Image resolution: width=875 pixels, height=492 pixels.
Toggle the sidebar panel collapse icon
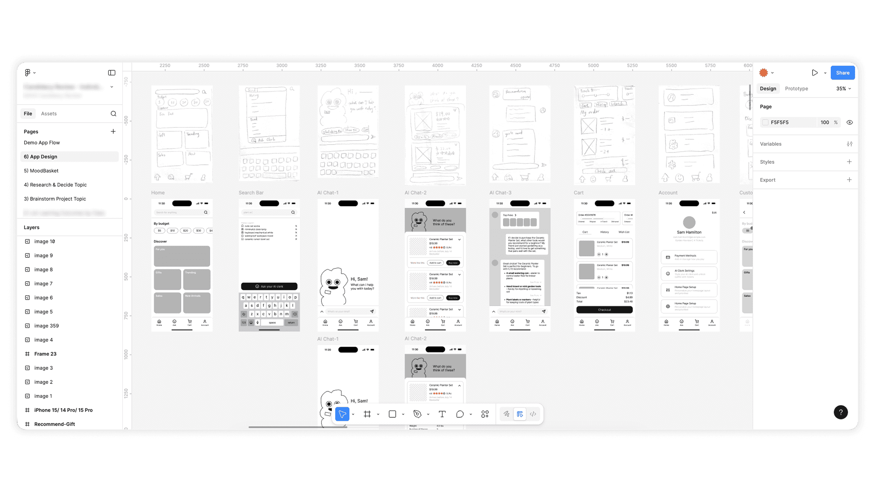[112, 73]
